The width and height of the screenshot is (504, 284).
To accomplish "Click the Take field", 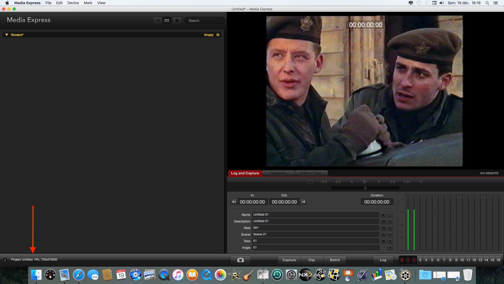I will (x=316, y=241).
